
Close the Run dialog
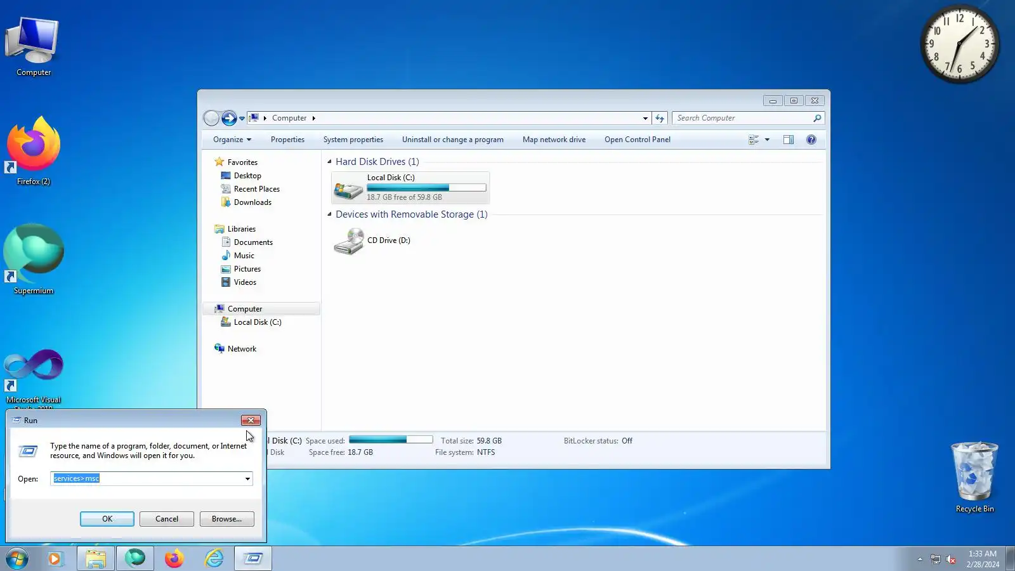coord(251,420)
